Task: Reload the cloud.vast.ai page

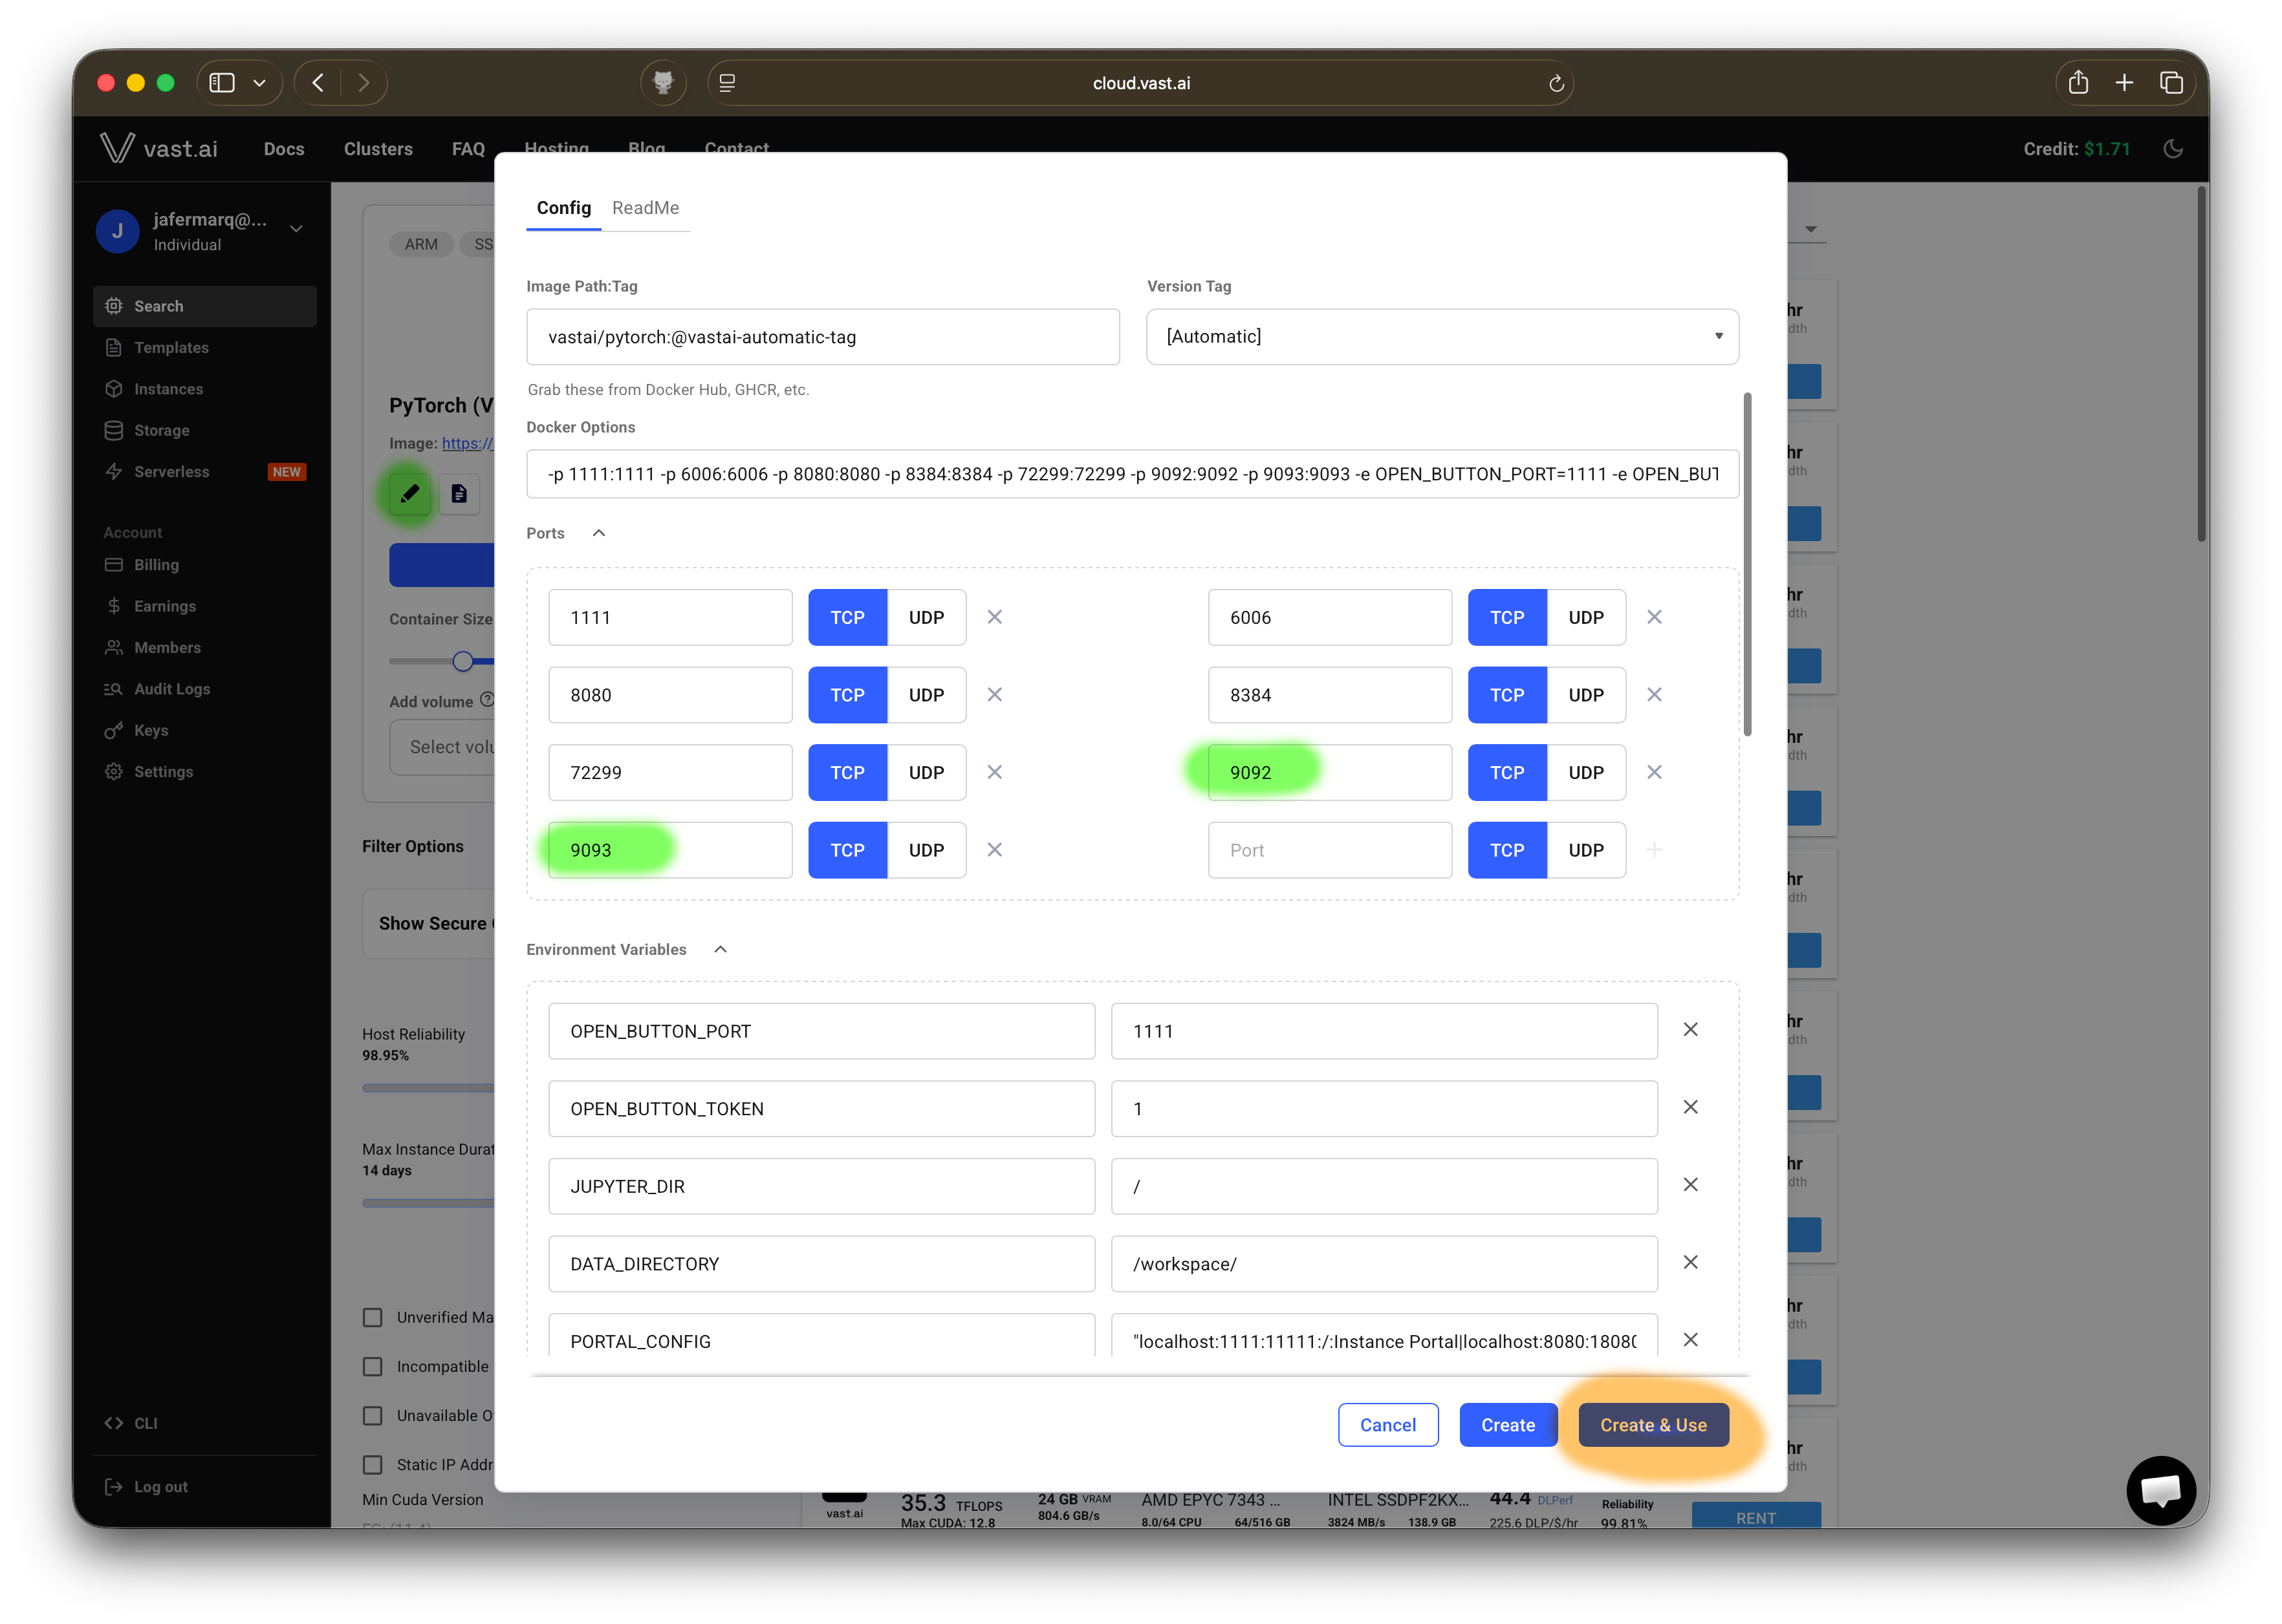Action: tap(1556, 84)
